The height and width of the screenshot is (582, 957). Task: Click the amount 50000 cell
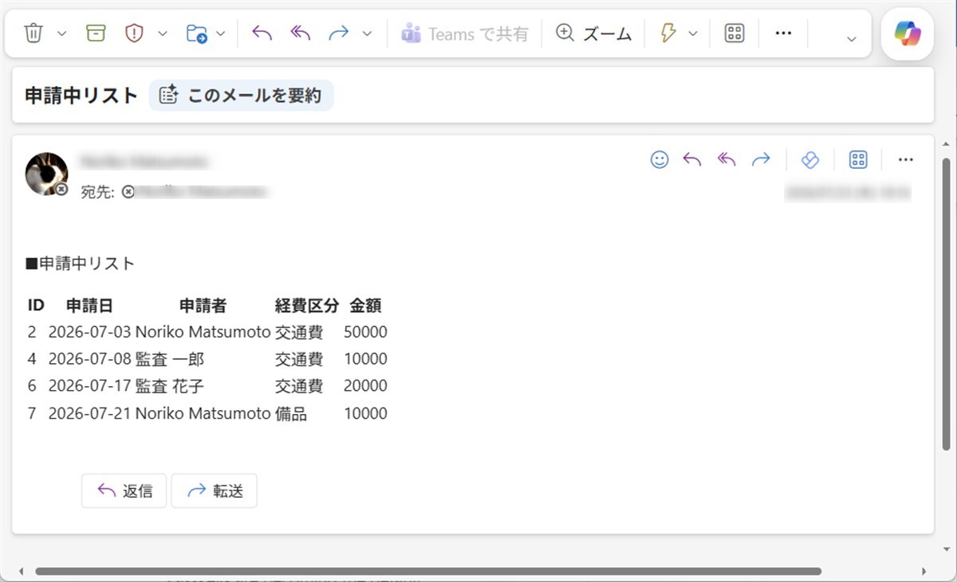365,332
